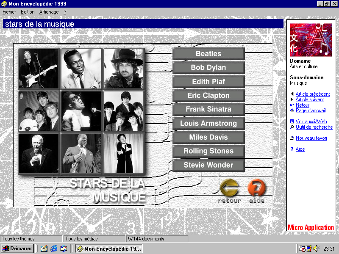Click the book icon in title bar
Screen dimensions: 339x254
pyautogui.click(x=4, y=4)
